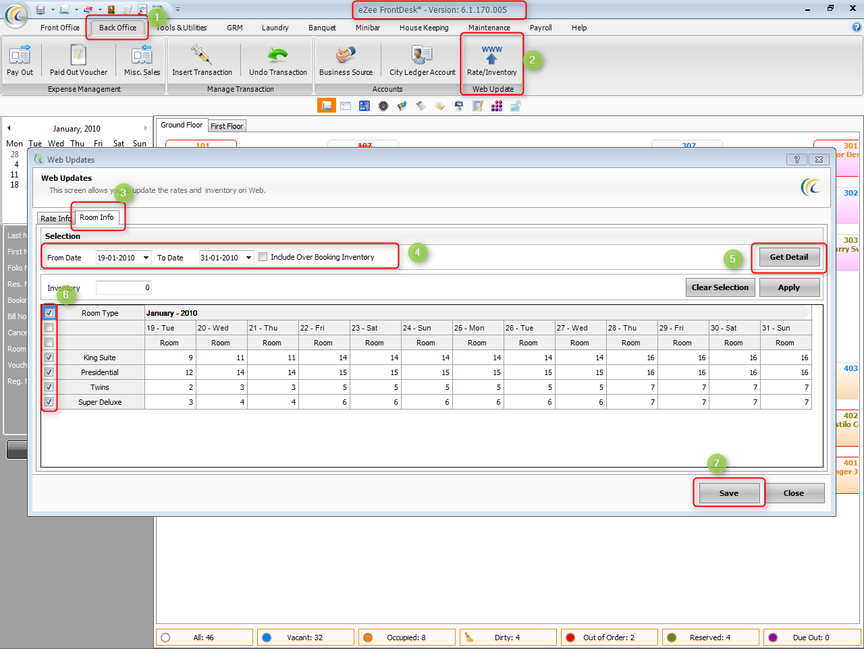864x649 pixels.
Task: Click the Close button in Web Updates
Action: pos(794,493)
